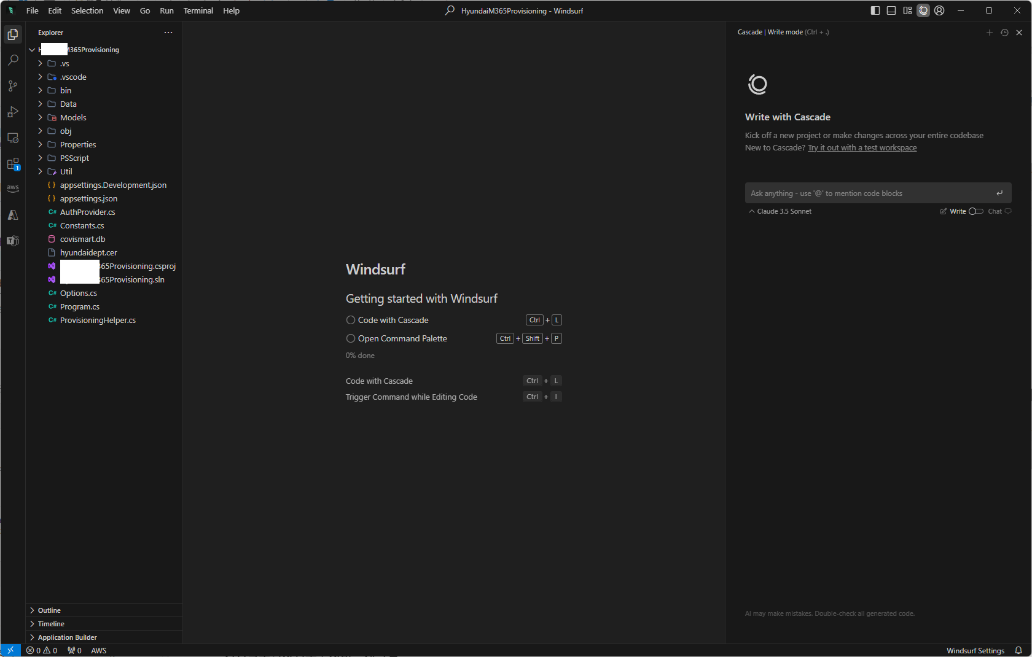Screen dimensions: 1032x657
Task: Toggle the bottom panel layout icon
Action: pos(891,10)
